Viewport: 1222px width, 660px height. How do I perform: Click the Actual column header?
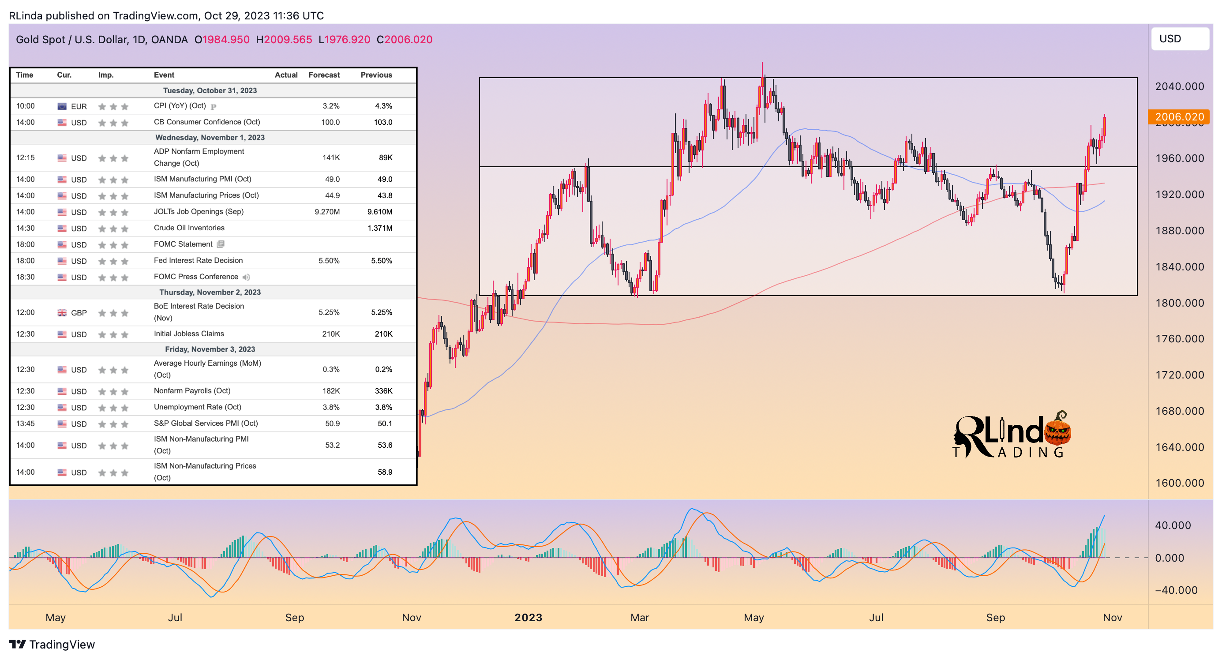click(x=286, y=75)
